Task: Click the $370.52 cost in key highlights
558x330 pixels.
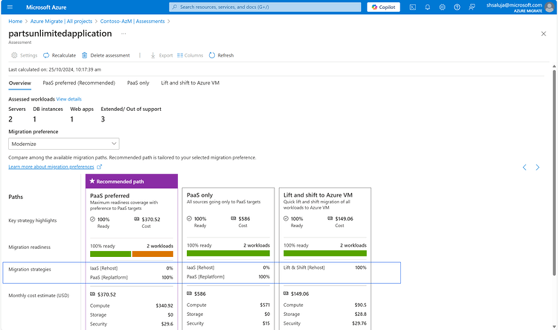Action: 151,219
